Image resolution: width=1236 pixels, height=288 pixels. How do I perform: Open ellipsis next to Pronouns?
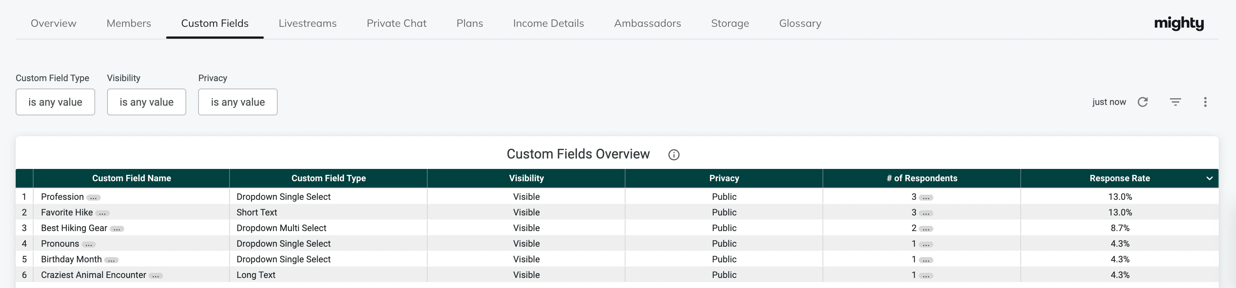(x=88, y=244)
